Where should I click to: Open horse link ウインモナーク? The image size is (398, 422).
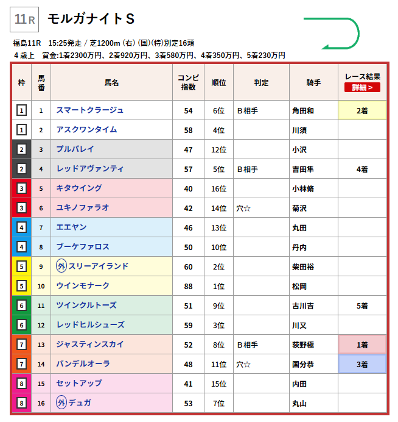coord(83,286)
